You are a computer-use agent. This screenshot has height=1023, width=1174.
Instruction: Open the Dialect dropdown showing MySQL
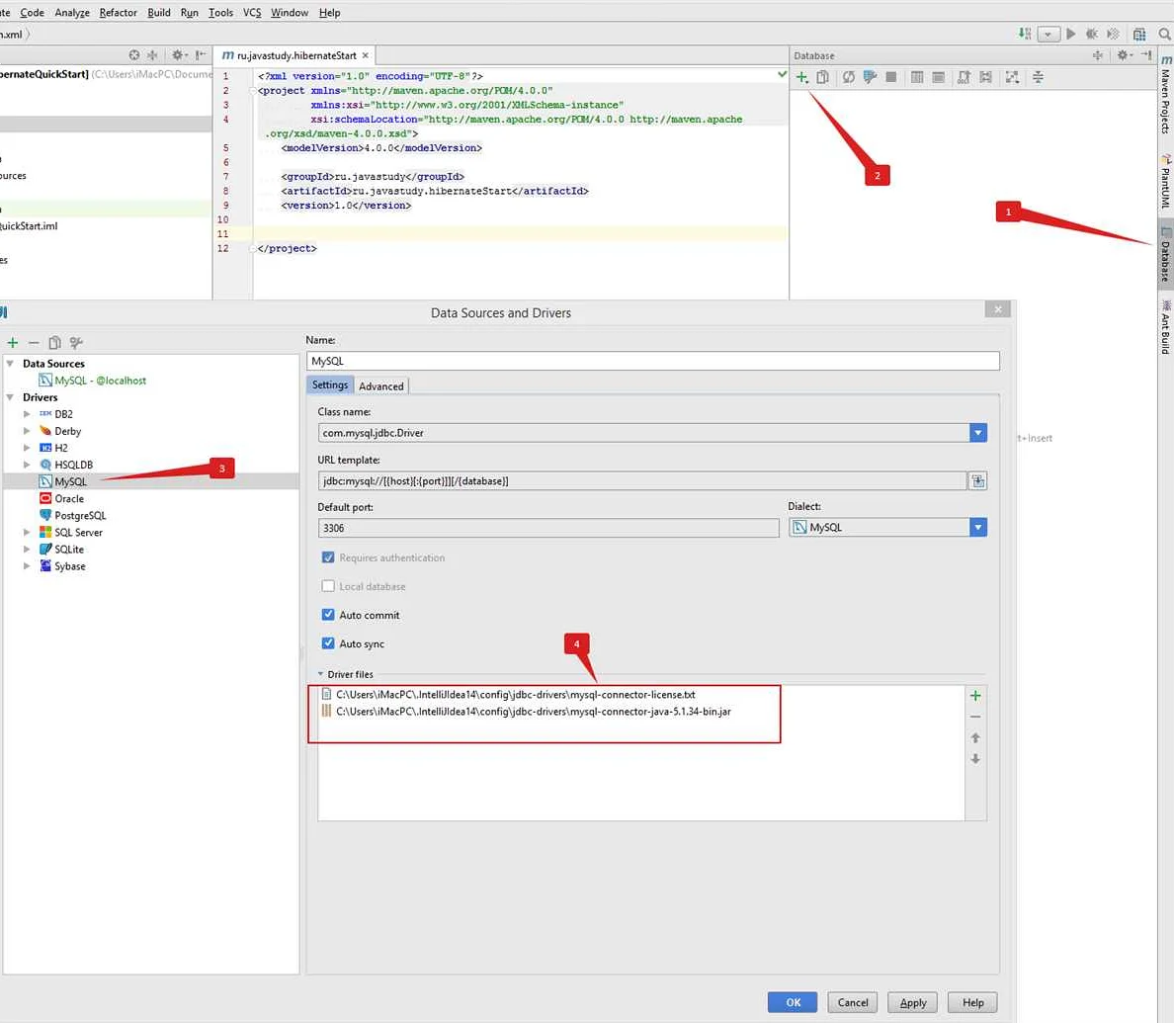(x=977, y=527)
